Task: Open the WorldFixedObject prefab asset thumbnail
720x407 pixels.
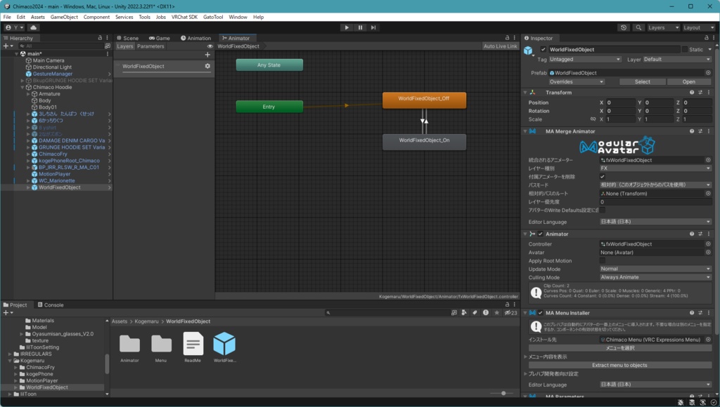Action: click(224, 344)
